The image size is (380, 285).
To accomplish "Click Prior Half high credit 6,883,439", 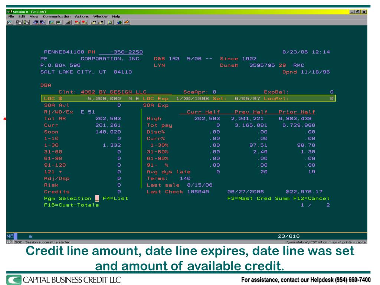I will [x=295, y=119].
